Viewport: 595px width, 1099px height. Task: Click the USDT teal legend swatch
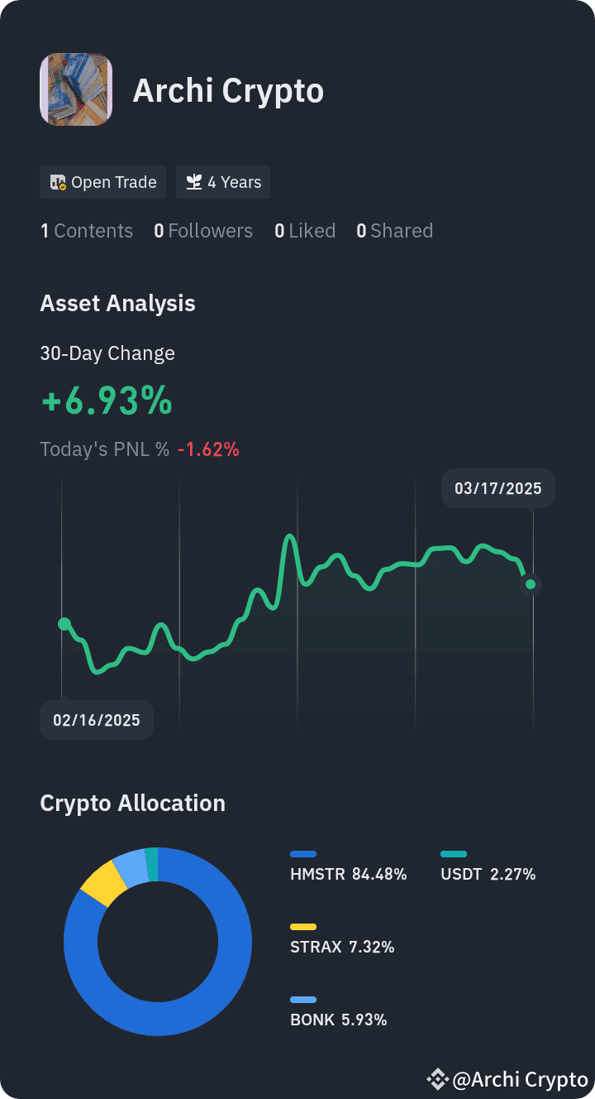(454, 854)
